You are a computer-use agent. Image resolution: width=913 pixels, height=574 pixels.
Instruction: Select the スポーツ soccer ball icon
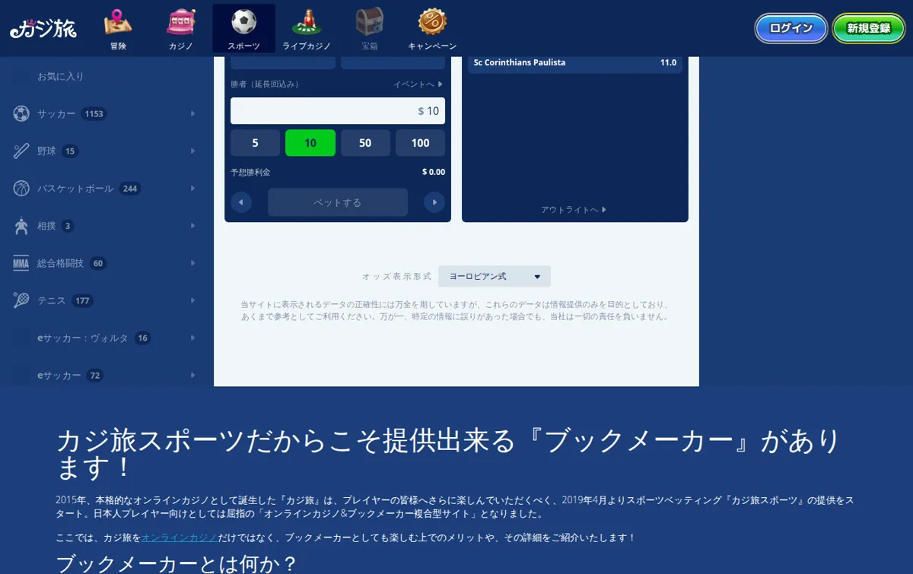tap(243, 22)
